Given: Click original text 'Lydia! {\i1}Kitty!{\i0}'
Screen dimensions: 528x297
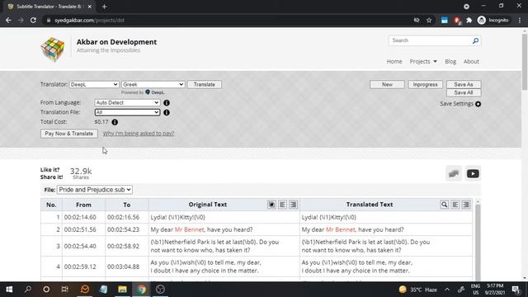Looking at the screenshot, I should coord(177,217).
